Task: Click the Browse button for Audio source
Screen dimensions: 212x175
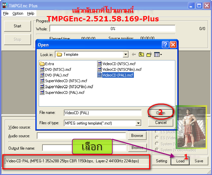Action: tap(137, 136)
